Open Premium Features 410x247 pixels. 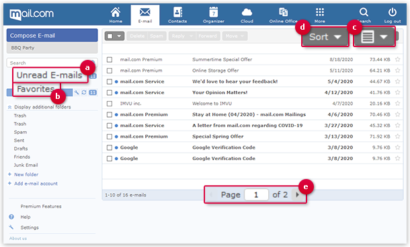tap(41, 206)
